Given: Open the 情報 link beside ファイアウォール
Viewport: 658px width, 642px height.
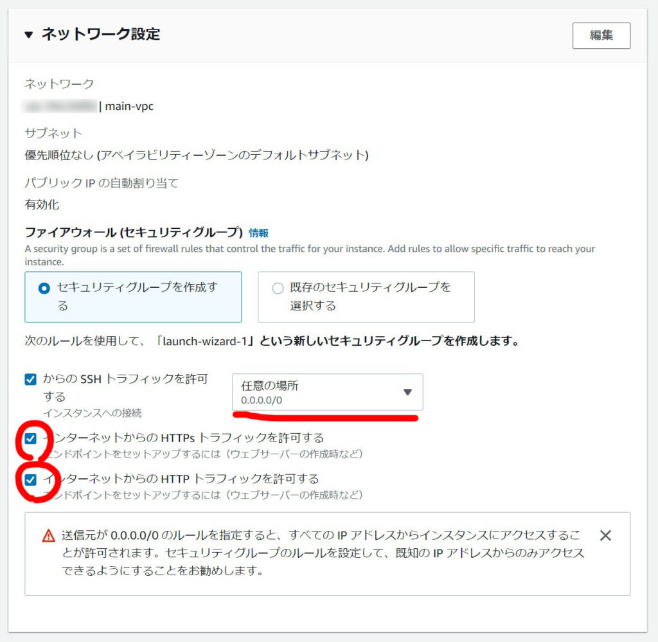Looking at the screenshot, I should (258, 233).
